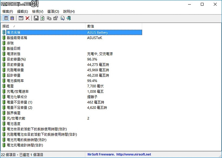Select the '電量不足容量 (2)' row label
The height and width of the screenshot is (158, 222).
pyautogui.click(x=19, y=107)
